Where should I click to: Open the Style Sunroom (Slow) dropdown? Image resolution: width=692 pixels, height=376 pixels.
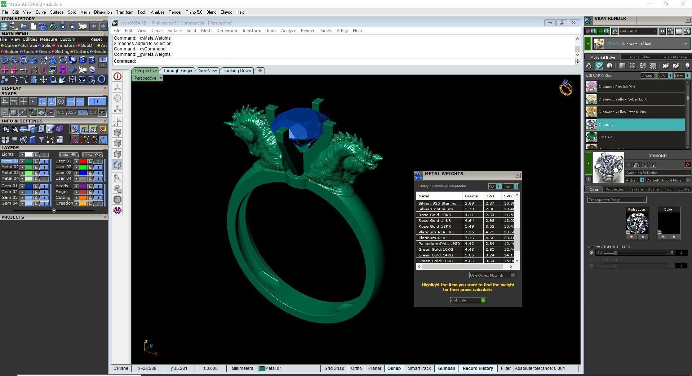641,44
